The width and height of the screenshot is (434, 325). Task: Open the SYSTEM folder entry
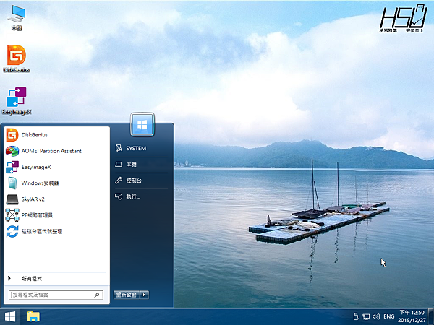click(x=141, y=148)
